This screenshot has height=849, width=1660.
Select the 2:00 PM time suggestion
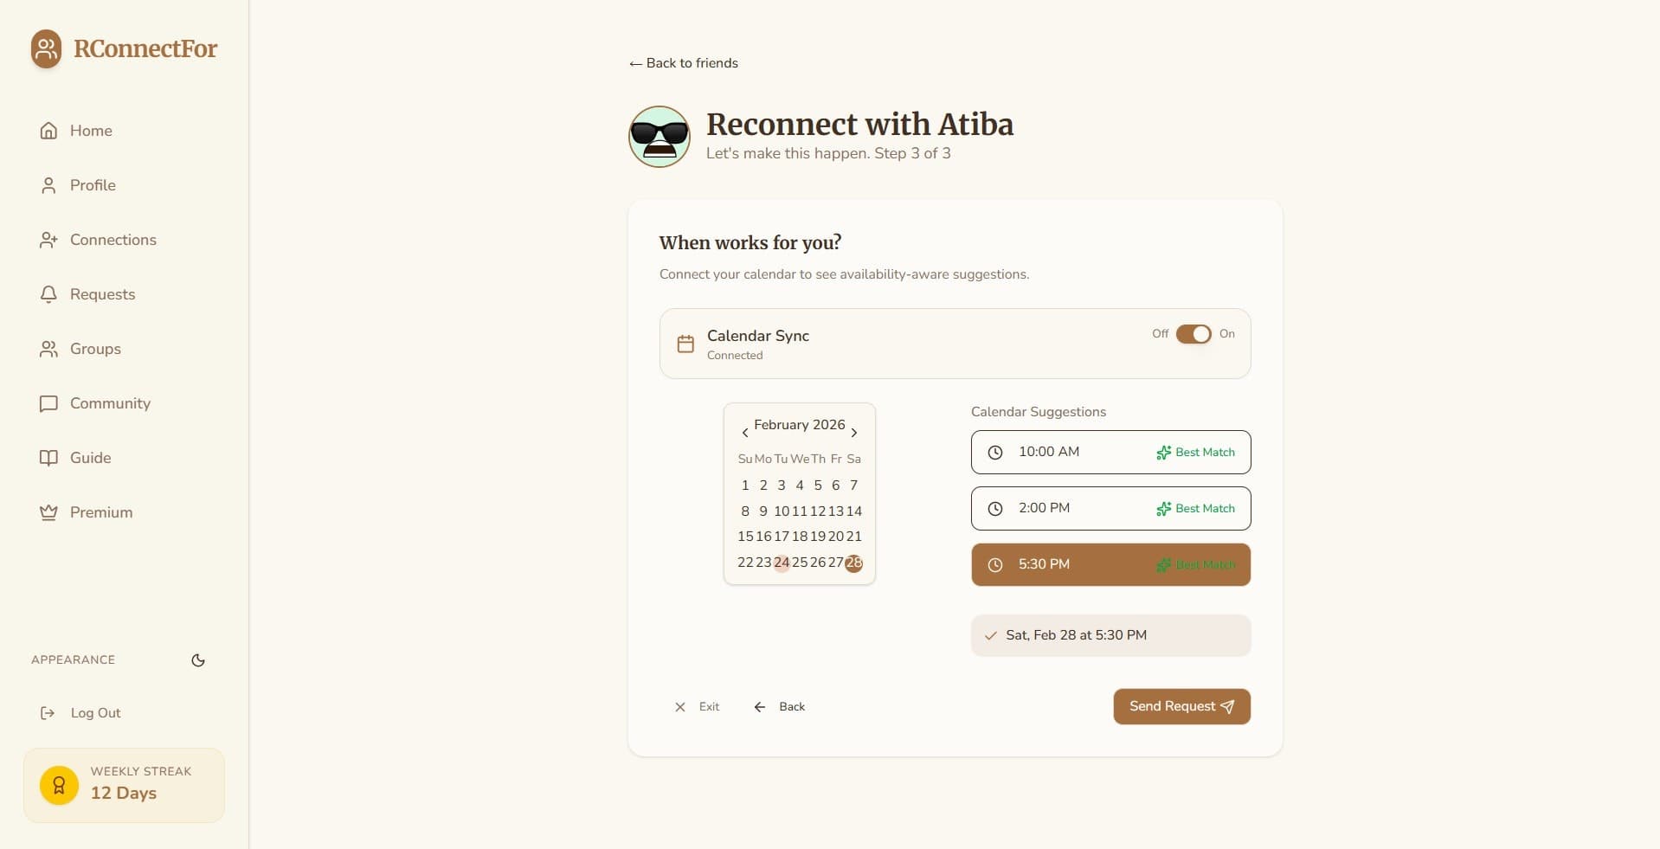pos(1110,508)
